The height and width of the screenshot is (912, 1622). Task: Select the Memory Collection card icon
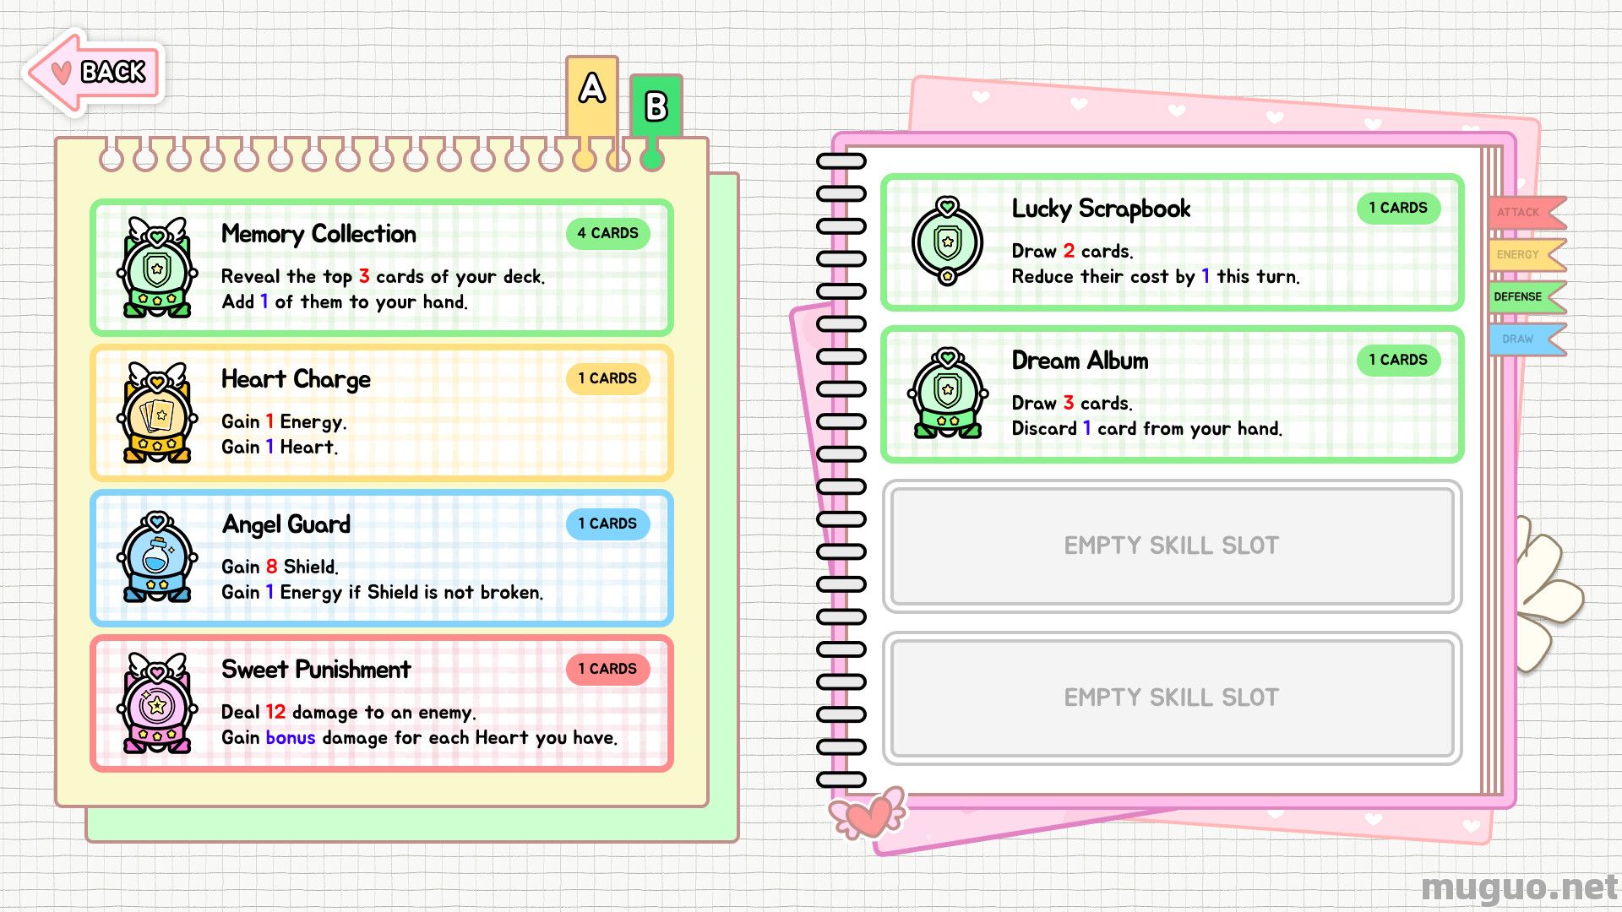click(157, 267)
